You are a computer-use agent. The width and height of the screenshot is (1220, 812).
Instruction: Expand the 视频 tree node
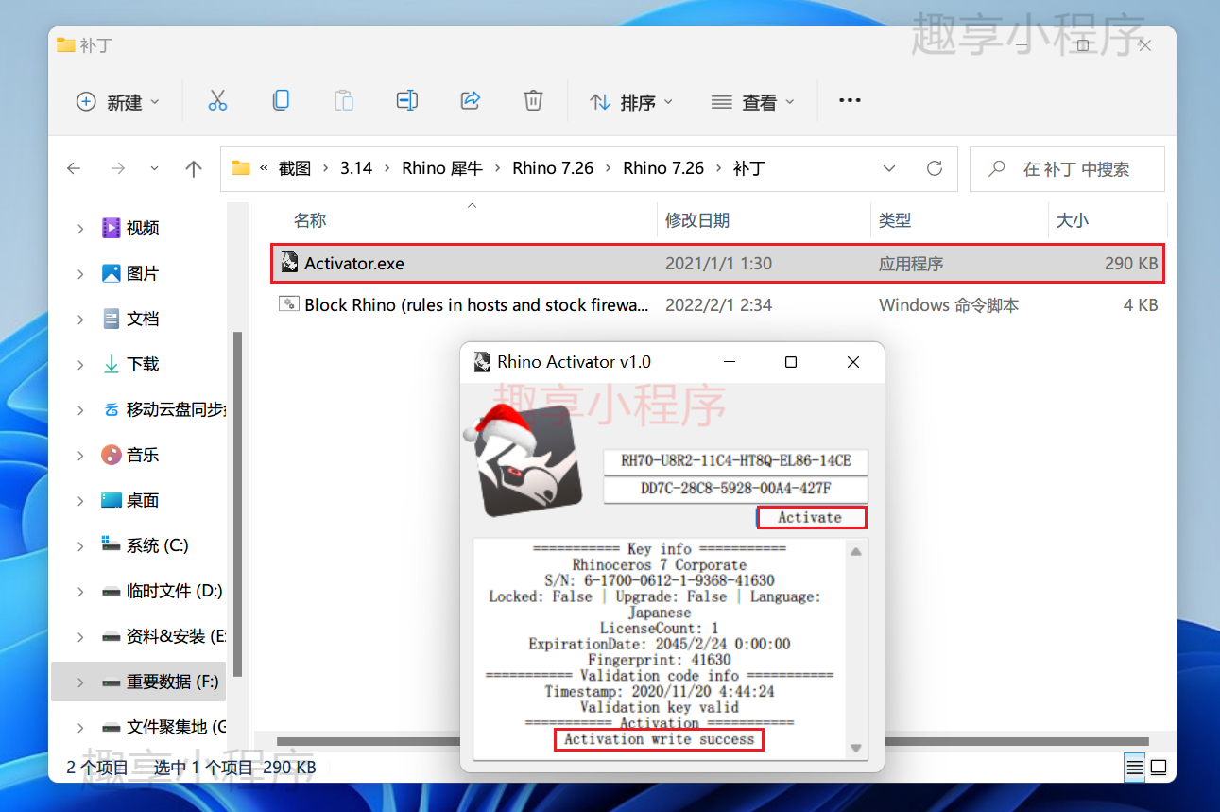click(80, 228)
